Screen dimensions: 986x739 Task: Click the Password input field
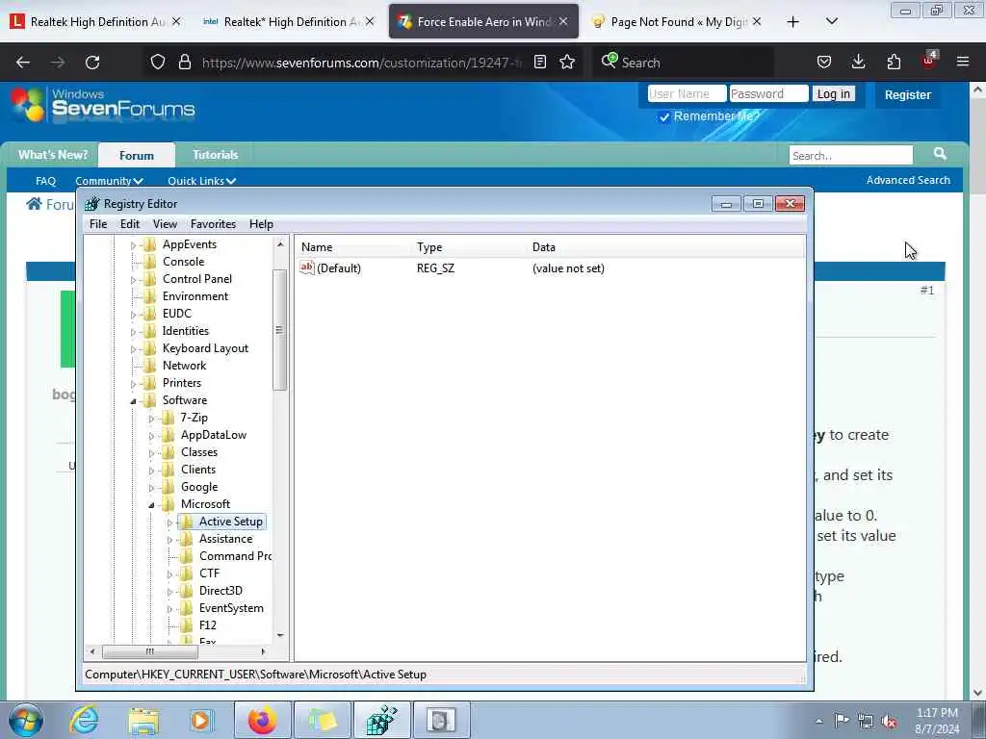point(768,93)
